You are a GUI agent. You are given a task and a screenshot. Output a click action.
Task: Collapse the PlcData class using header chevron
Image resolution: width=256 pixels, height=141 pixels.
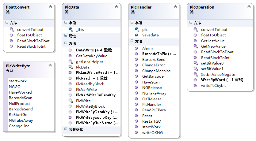click(117, 6)
